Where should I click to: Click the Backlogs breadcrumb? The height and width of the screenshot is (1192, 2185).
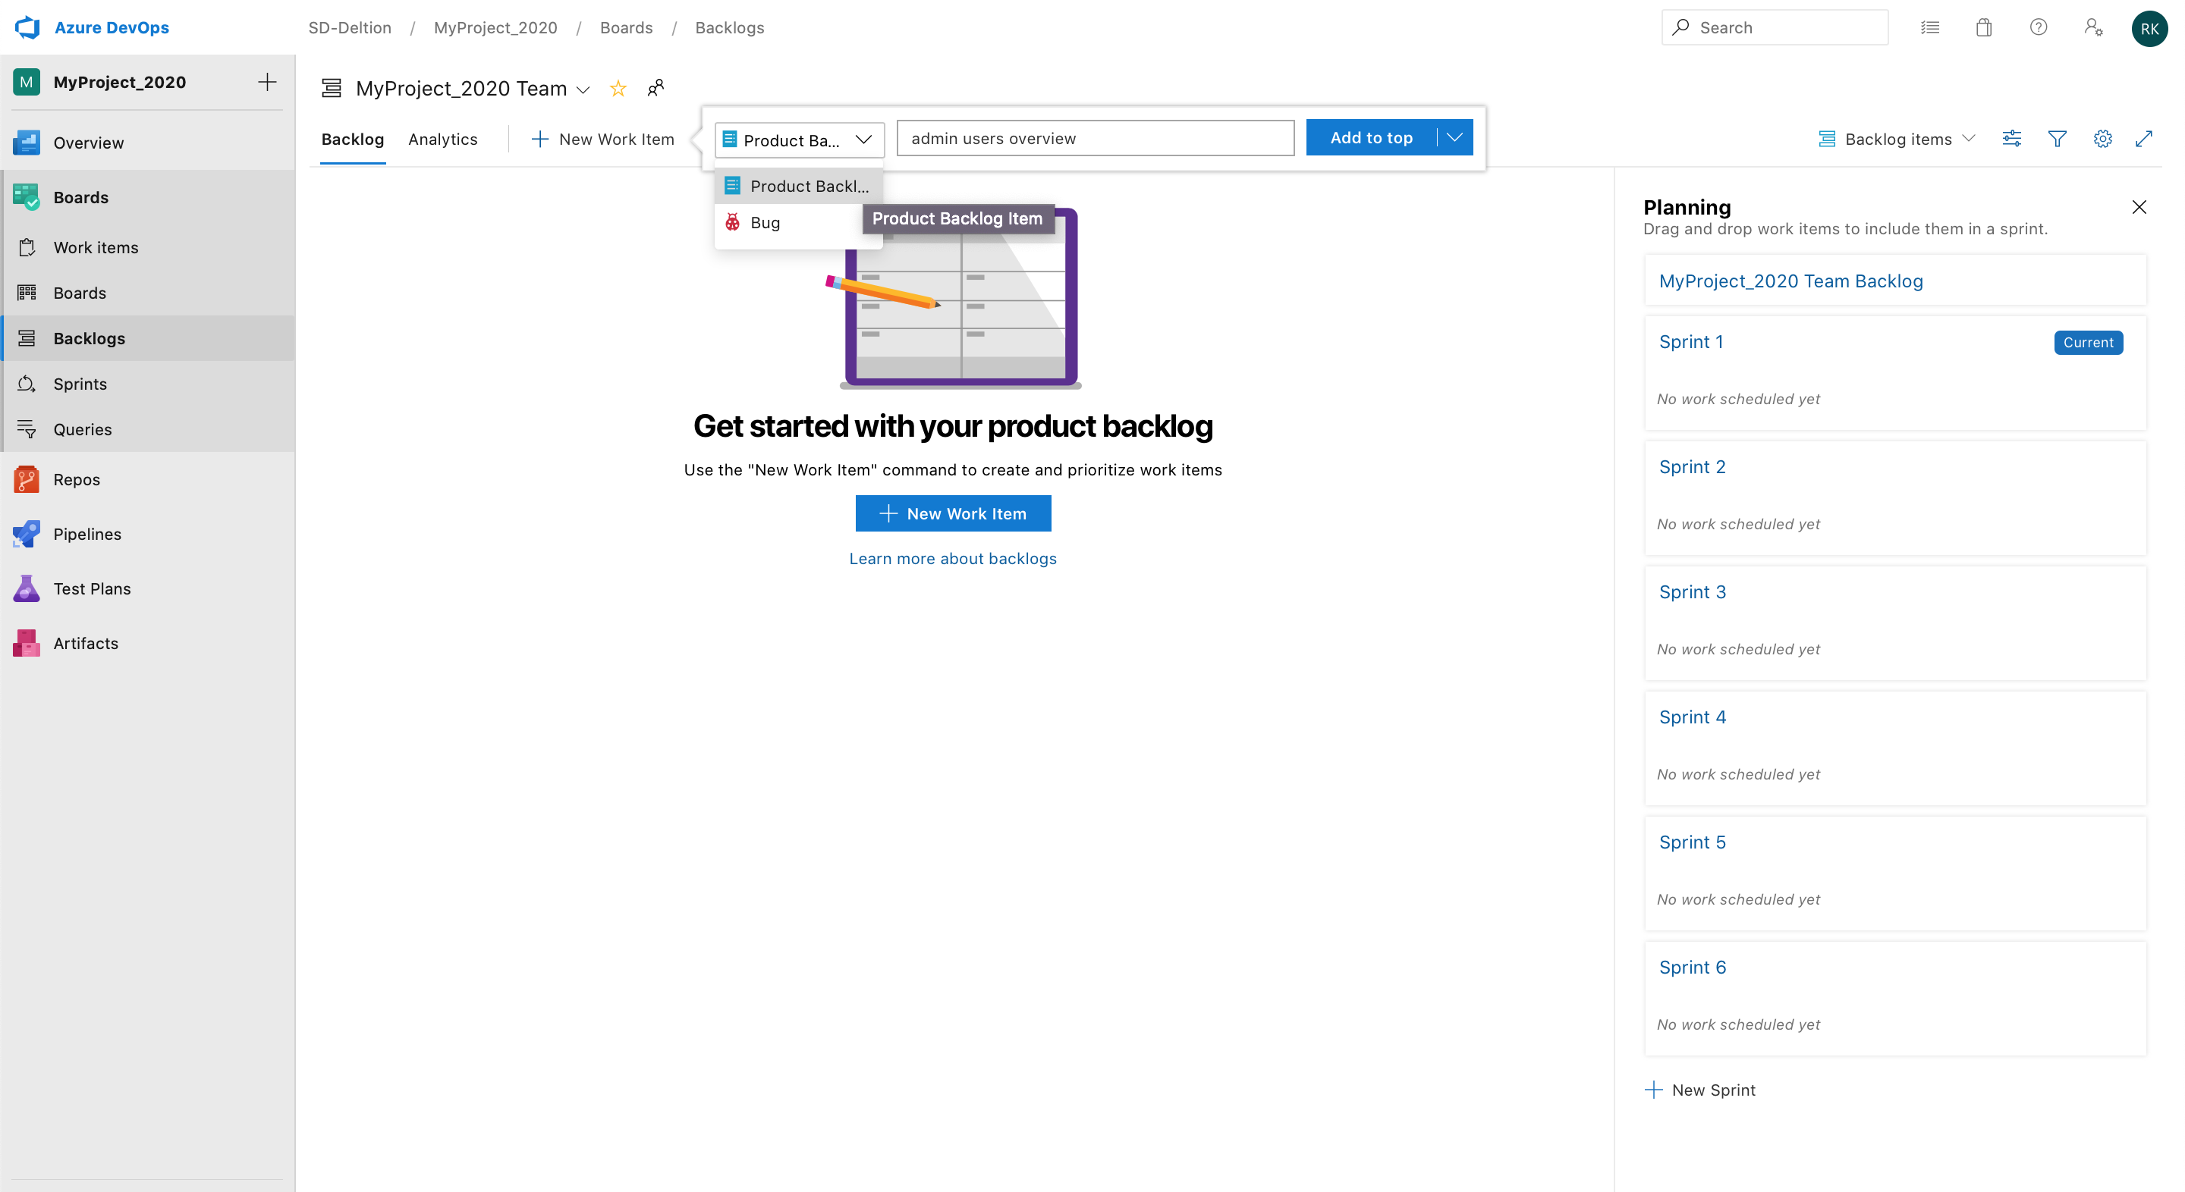[729, 27]
